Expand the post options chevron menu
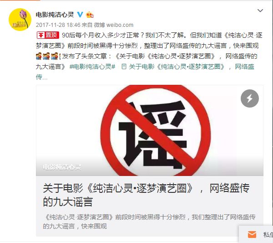This screenshot has width=273, height=243. [x=260, y=10]
